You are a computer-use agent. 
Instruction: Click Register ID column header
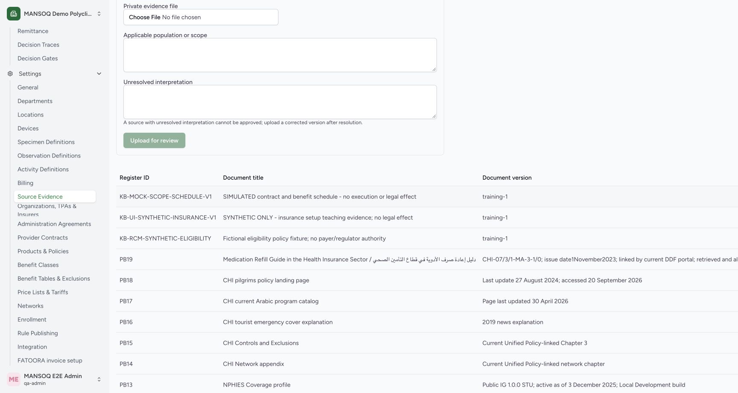click(x=135, y=178)
